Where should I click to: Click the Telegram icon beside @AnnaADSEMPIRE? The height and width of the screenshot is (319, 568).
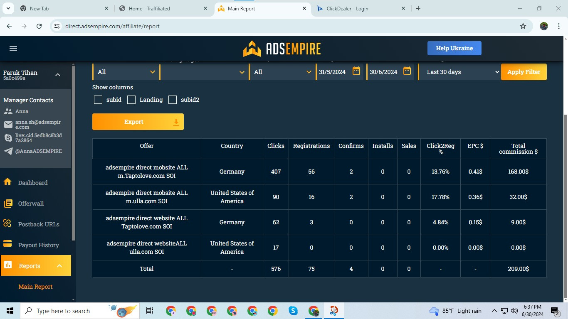(8, 151)
